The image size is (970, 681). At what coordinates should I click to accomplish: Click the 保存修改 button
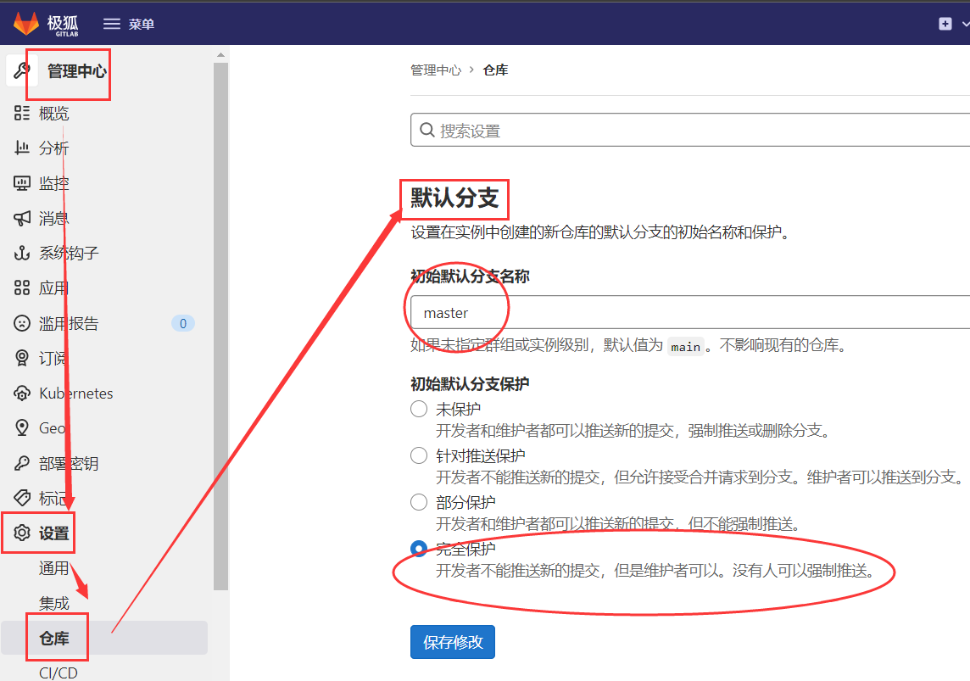click(x=452, y=642)
